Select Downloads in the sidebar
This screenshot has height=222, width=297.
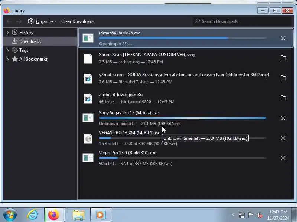(40, 41)
